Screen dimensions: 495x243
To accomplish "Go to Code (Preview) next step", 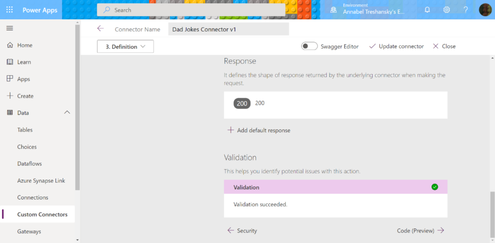I will (x=420, y=230).
